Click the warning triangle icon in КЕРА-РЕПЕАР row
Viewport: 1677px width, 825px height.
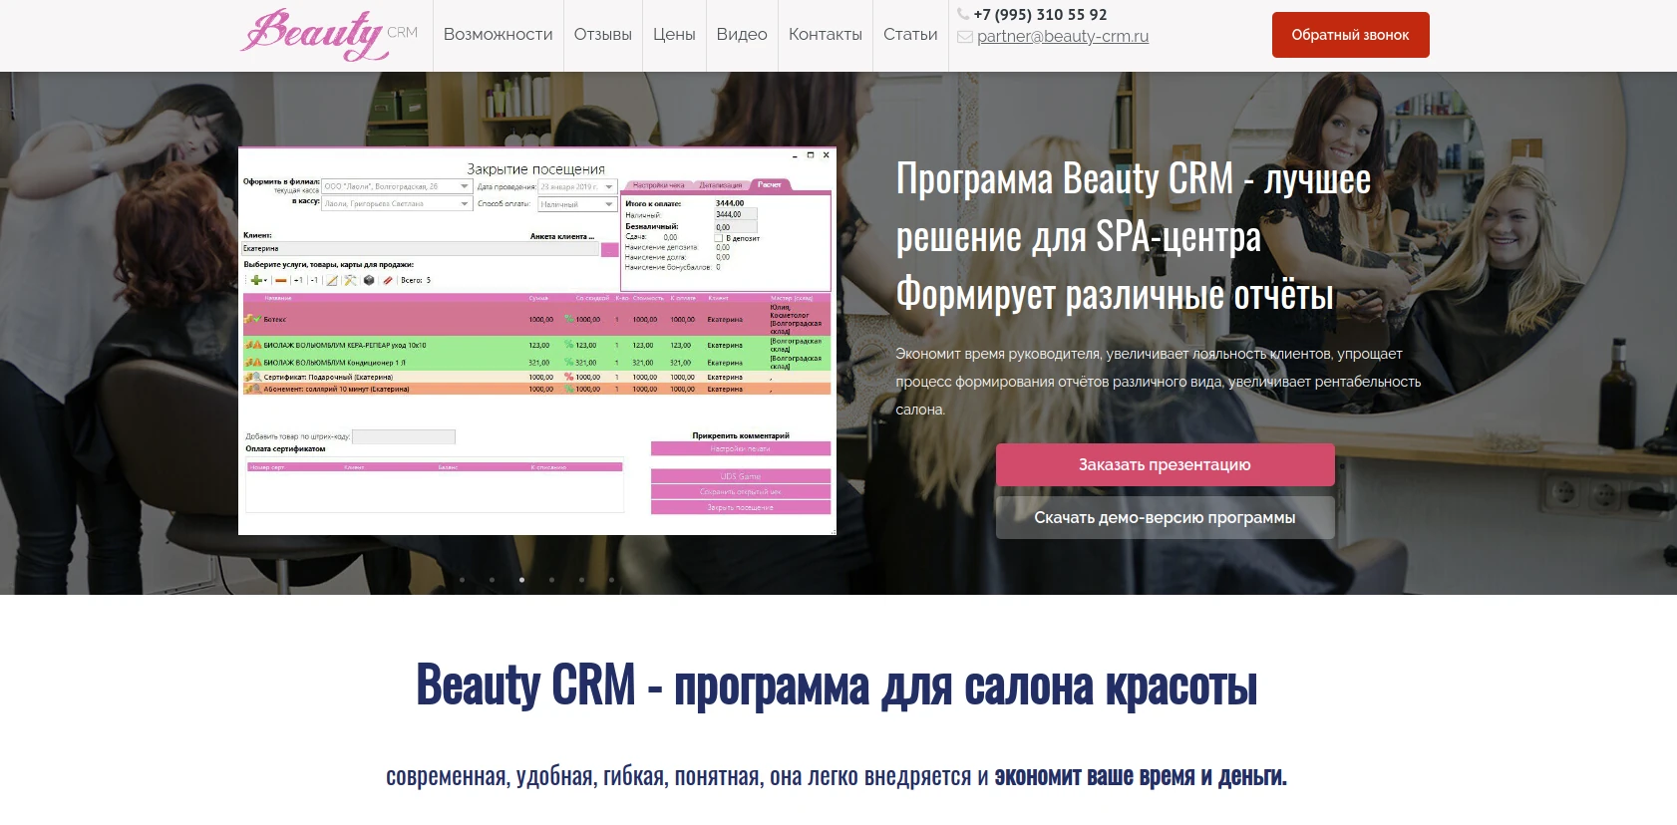click(257, 345)
